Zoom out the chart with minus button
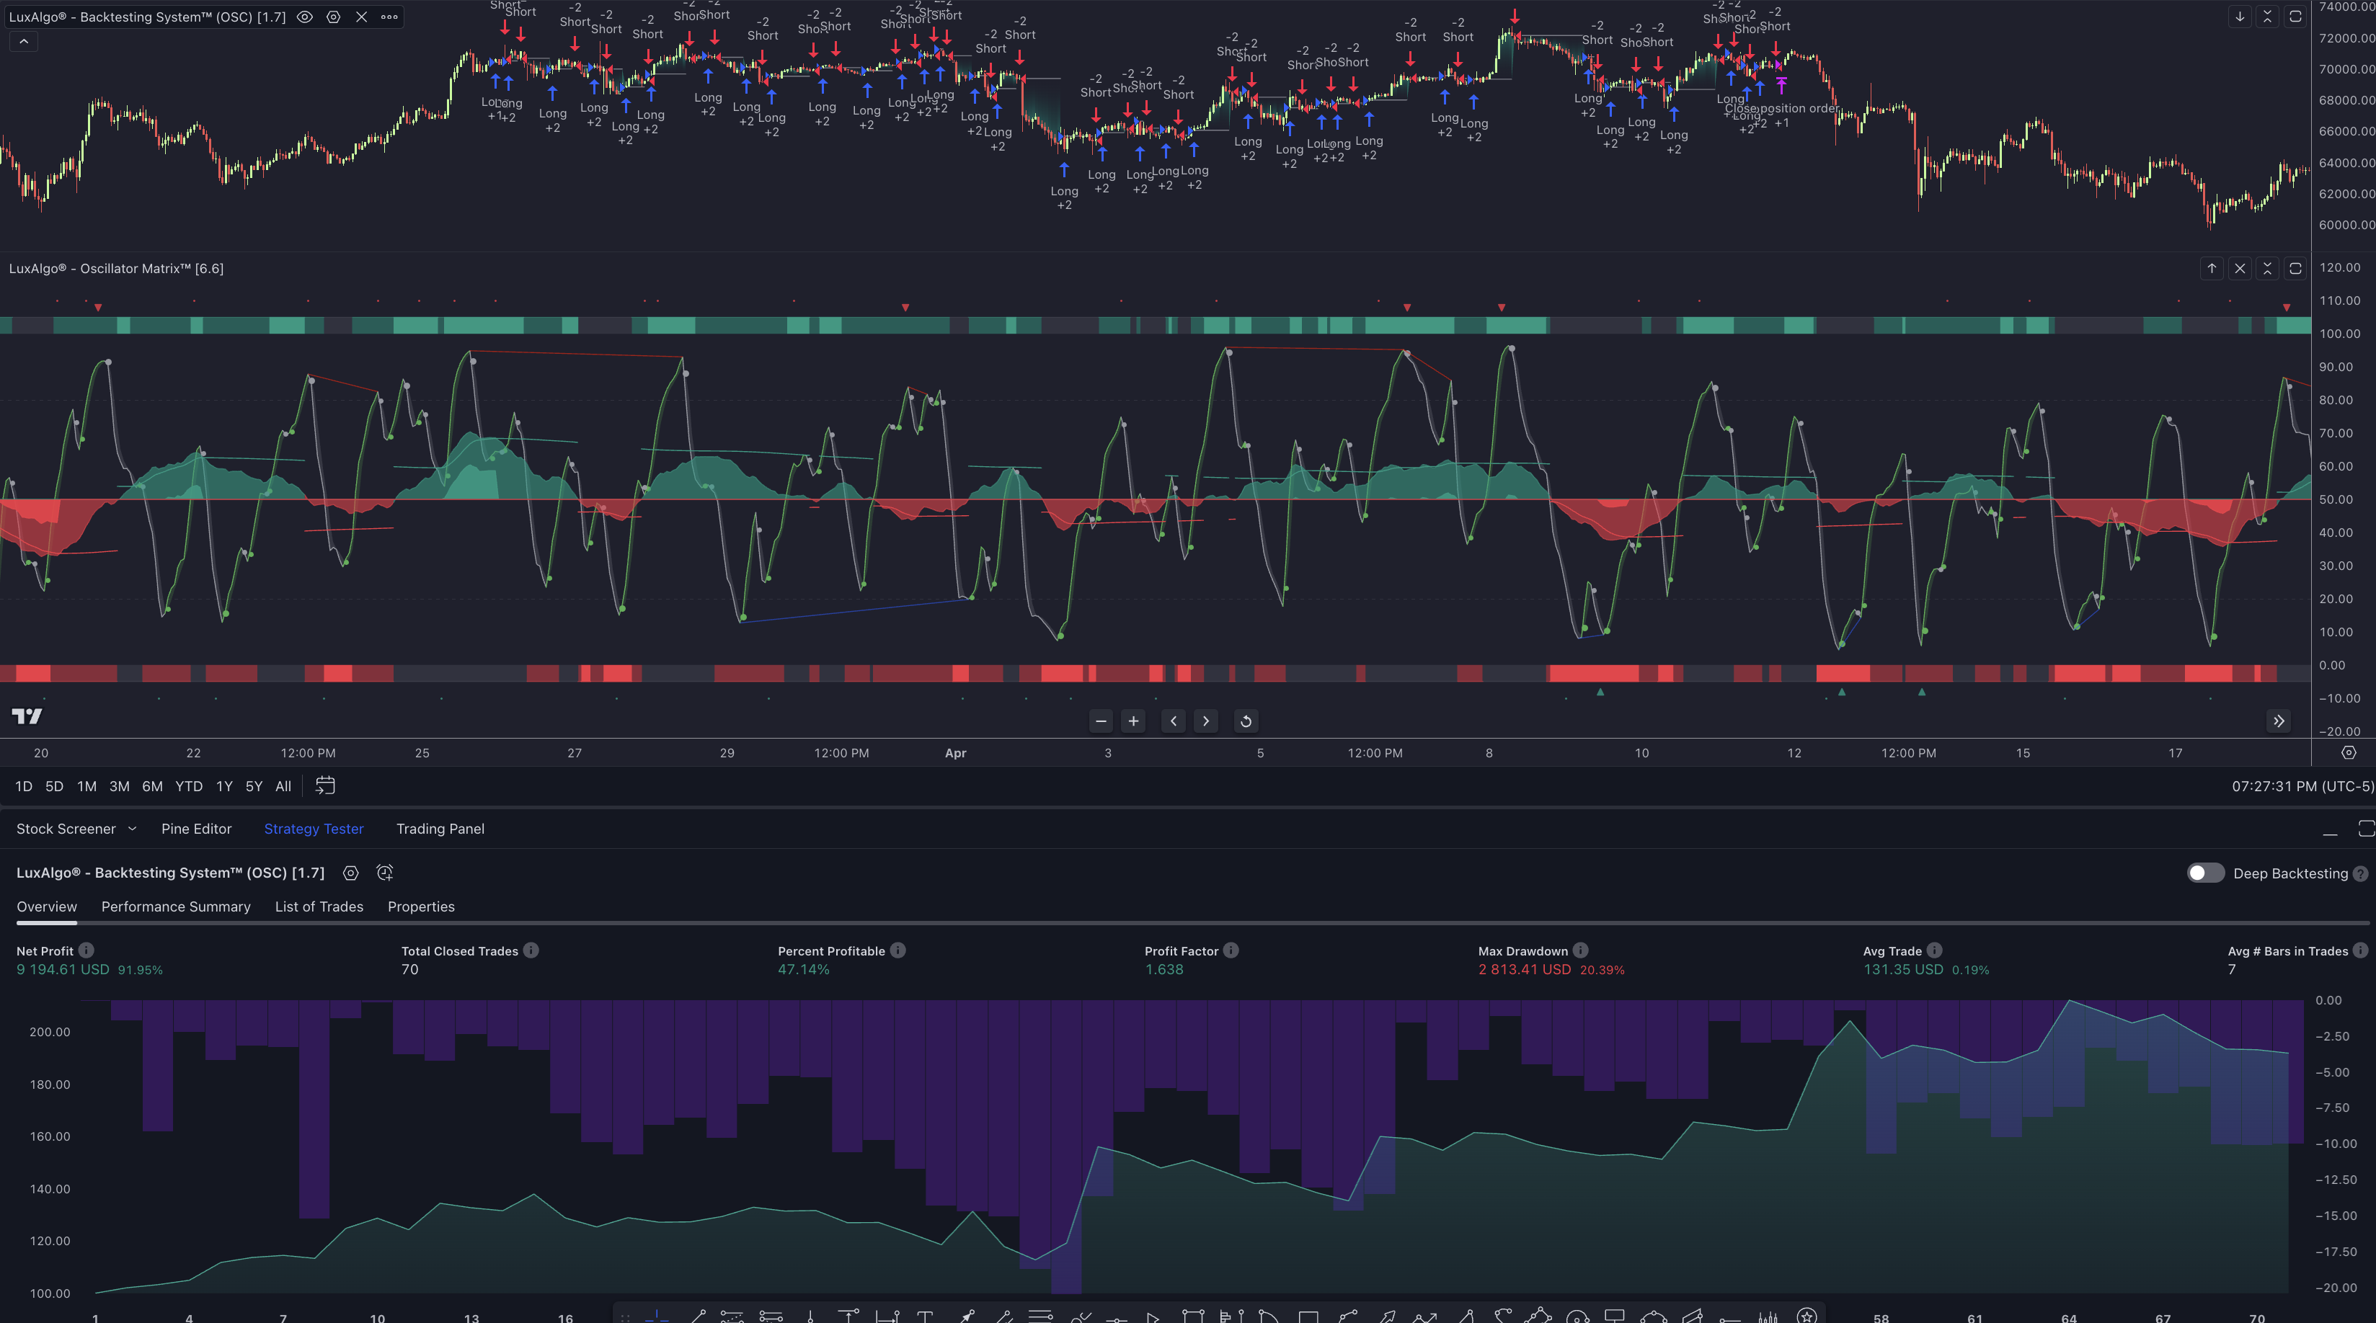 click(x=1100, y=721)
